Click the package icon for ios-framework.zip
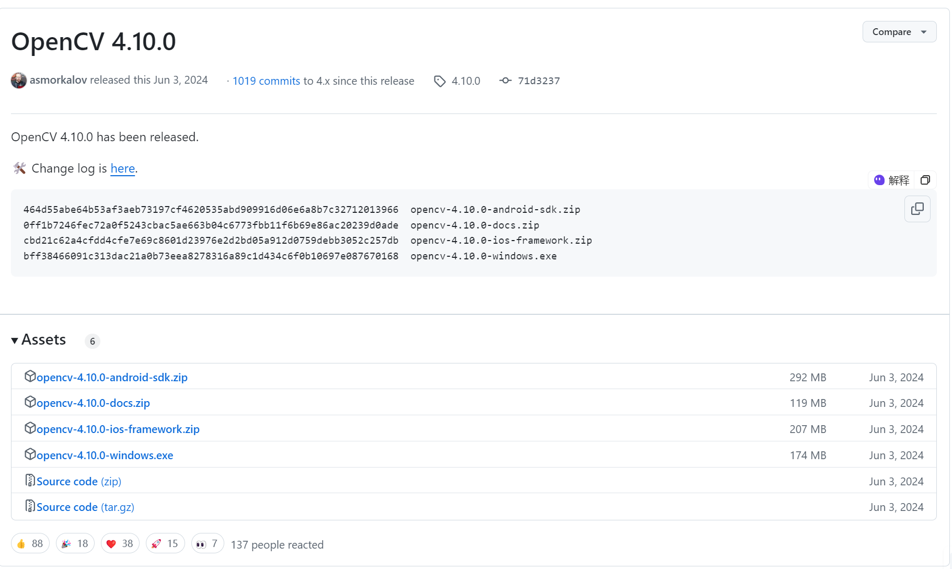The height and width of the screenshot is (569, 952). (30, 428)
